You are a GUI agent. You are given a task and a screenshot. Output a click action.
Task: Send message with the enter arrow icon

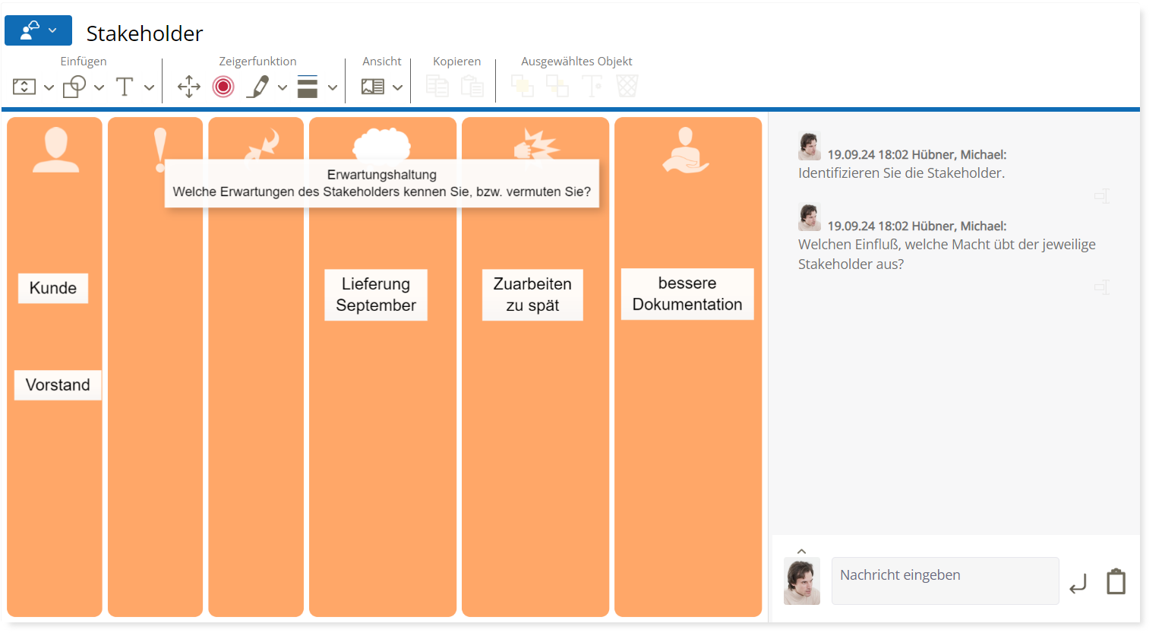pyautogui.click(x=1078, y=584)
